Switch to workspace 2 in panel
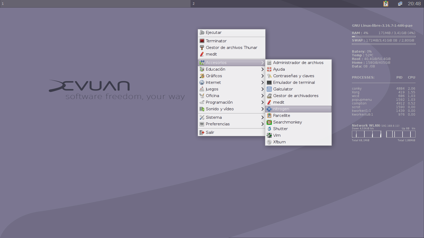This screenshot has height=238, width=424. coord(286,4)
